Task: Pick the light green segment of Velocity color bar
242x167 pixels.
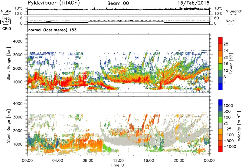Action: pyautogui.click(x=221, y=120)
